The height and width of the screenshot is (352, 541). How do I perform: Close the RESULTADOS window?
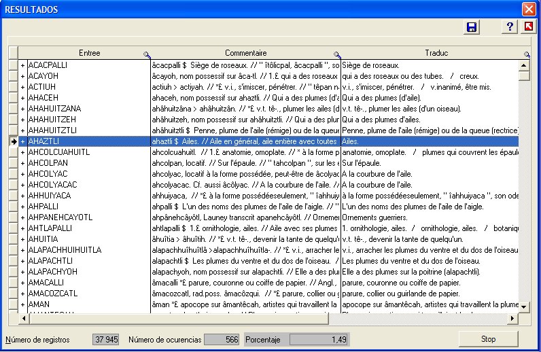[x=528, y=10]
